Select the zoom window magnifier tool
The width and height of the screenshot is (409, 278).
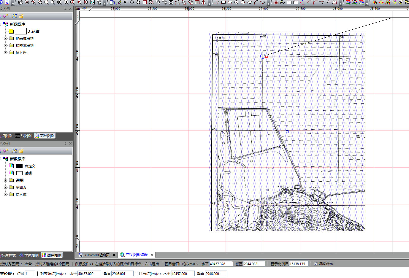pos(27,2)
